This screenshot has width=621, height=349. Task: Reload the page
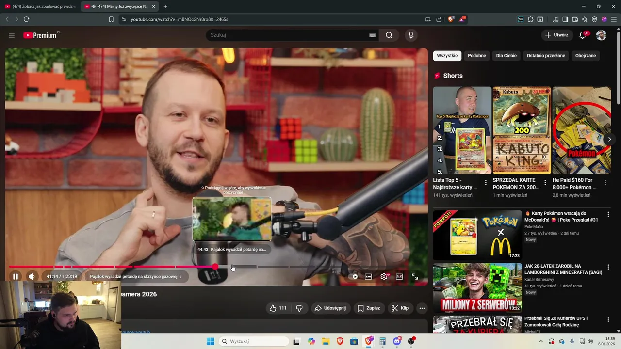[26, 19]
